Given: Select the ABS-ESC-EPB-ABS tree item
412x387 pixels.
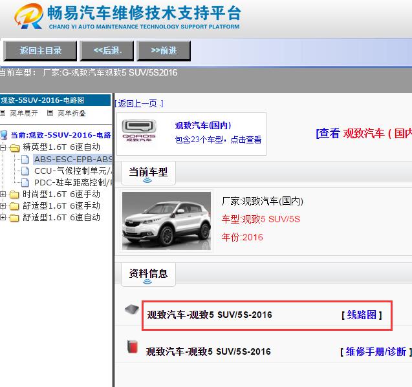Looking at the screenshot, I should (x=73, y=159).
